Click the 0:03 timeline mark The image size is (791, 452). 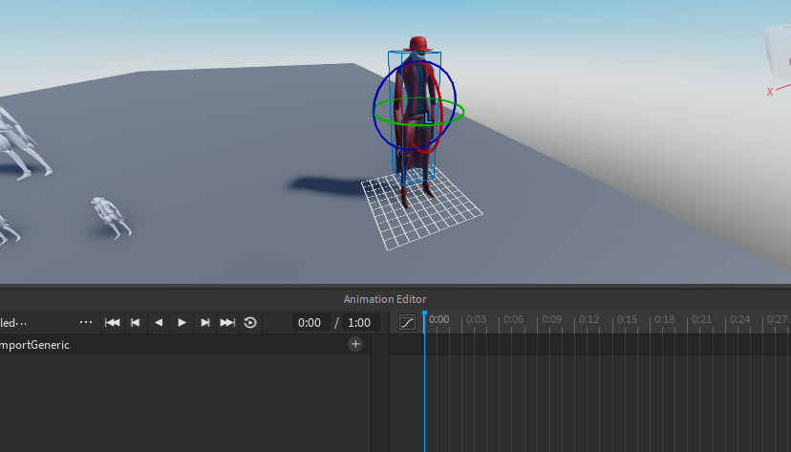(x=476, y=319)
